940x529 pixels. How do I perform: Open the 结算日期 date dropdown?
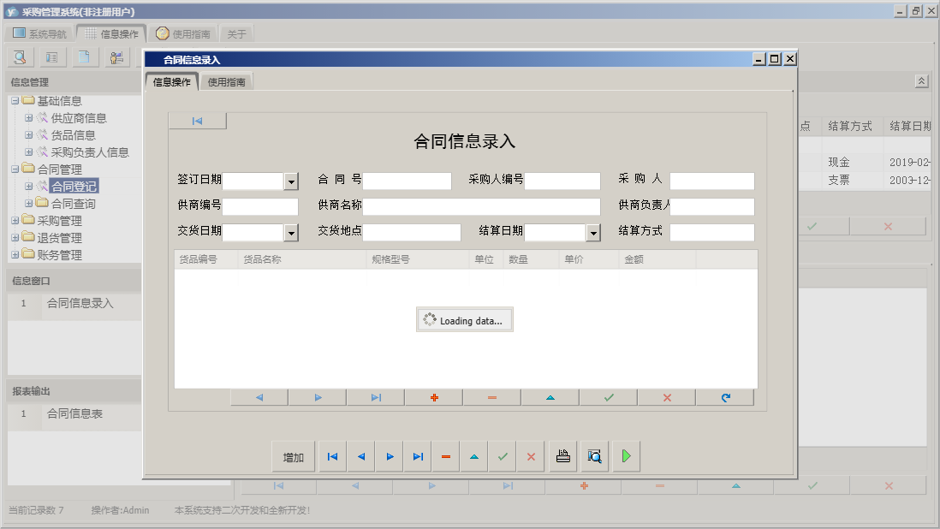tap(592, 232)
